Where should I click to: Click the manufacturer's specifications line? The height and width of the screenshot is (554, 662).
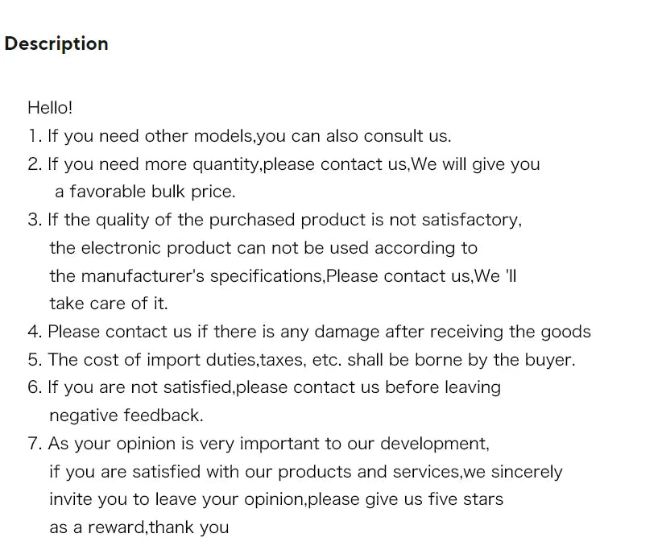pos(283,276)
